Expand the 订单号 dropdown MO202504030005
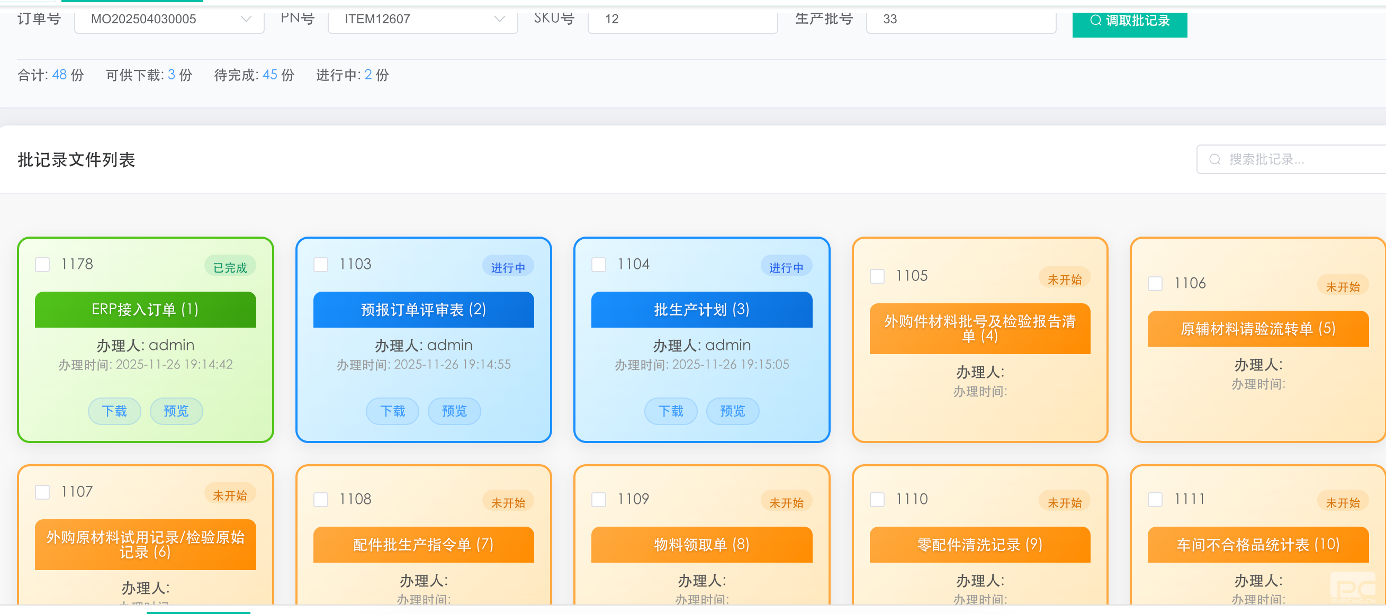This screenshot has width=1386, height=614. tap(169, 20)
